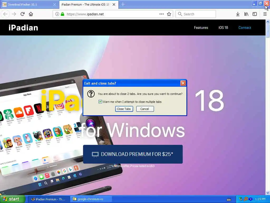Click Download Premium for $25 button
This screenshot has height=203, width=270.
[x=133, y=154]
